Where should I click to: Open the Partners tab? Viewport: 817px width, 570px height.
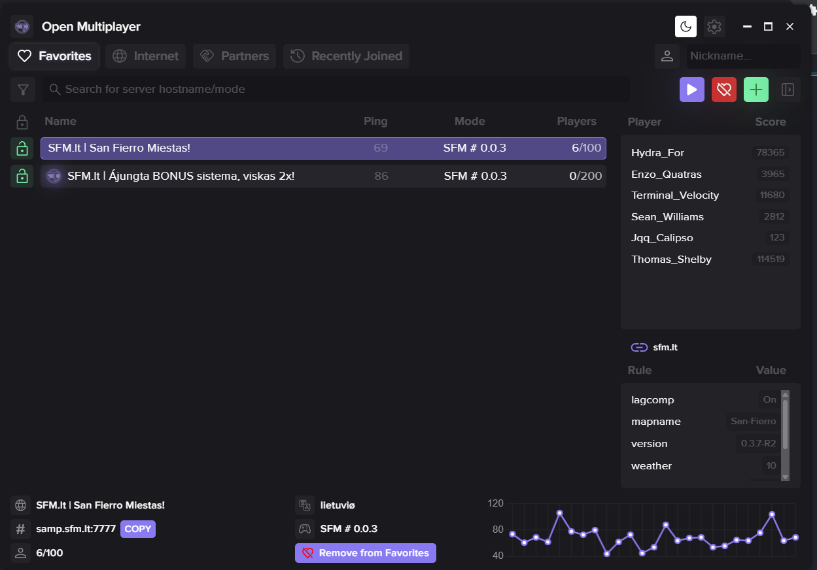(234, 56)
